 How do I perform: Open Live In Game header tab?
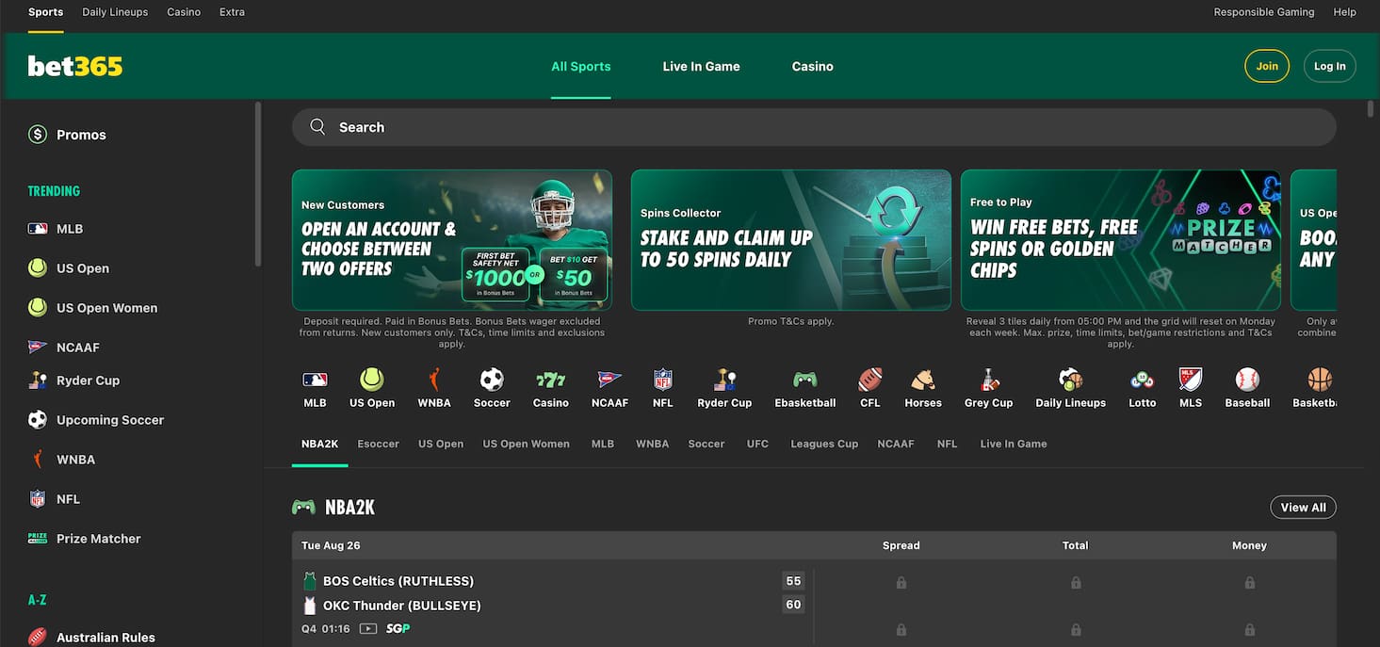click(x=701, y=66)
